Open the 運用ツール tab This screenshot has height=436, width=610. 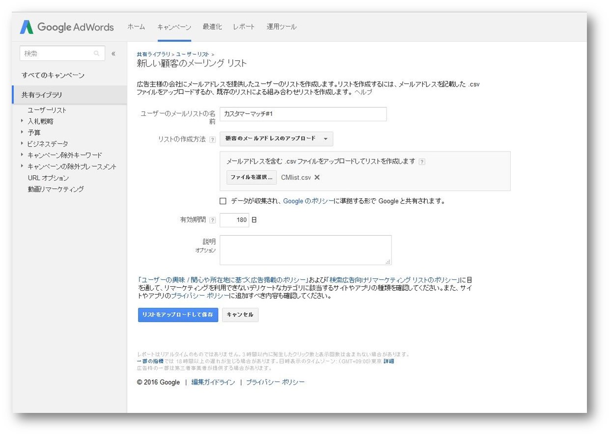point(281,27)
